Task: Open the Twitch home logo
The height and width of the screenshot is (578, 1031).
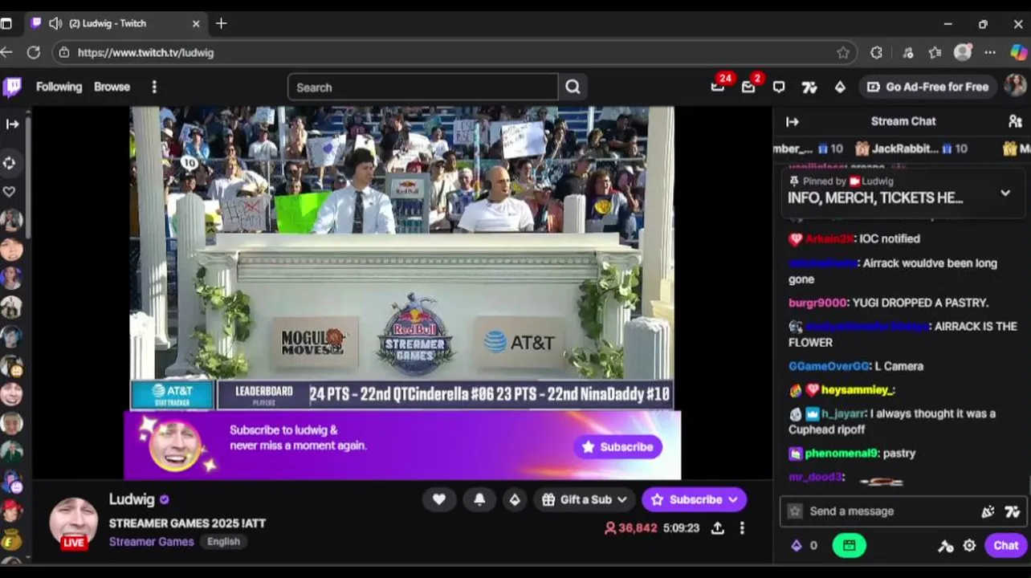Action: tap(12, 87)
